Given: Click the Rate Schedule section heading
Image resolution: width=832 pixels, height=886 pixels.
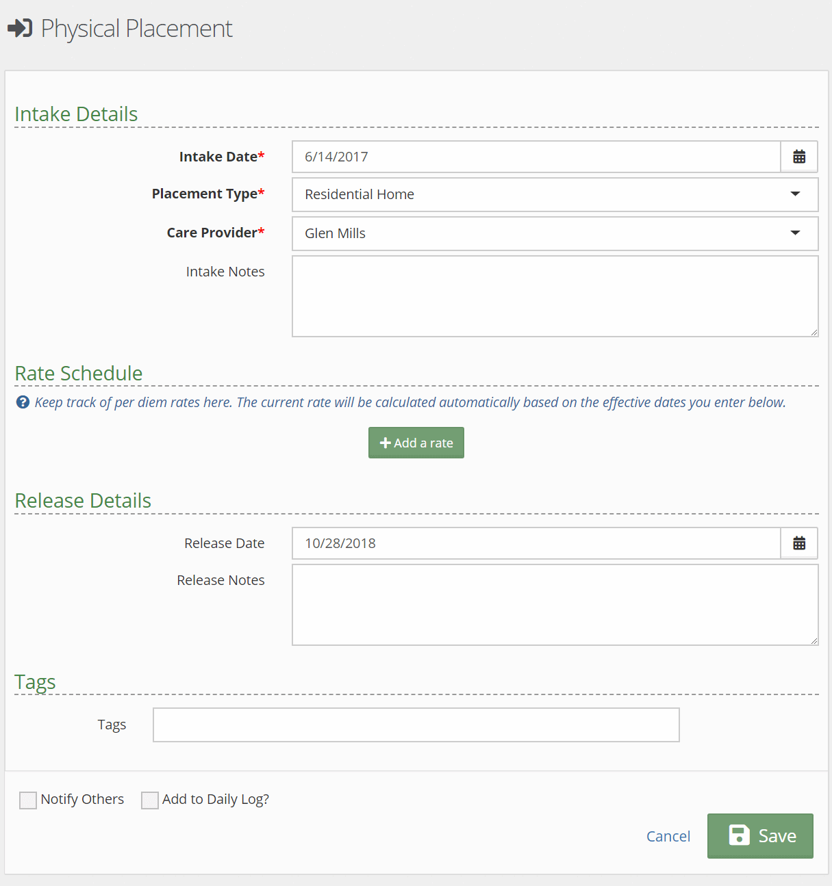Looking at the screenshot, I should (79, 374).
